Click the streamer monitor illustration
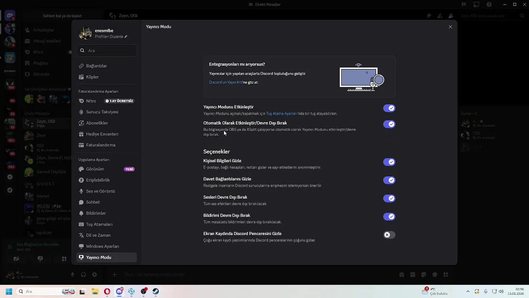 (362, 77)
